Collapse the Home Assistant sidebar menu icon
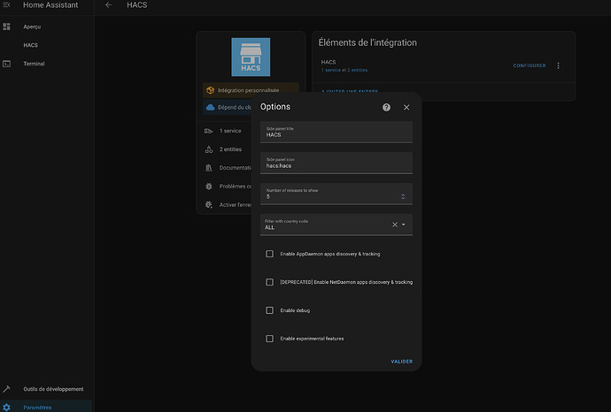611x412 pixels. coord(6,4)
